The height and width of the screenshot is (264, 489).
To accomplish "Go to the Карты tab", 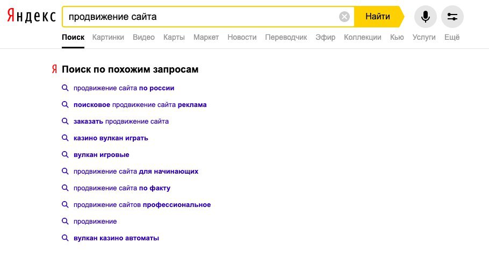I will point(174,38).
